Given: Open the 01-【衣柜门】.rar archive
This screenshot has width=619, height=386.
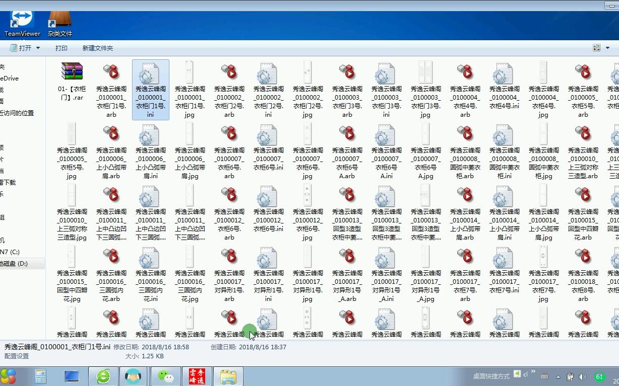Looking at the screenshot, I should (71, 75).
